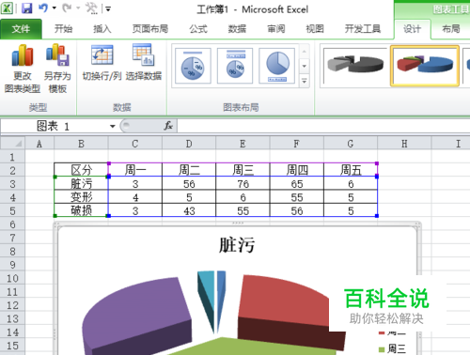Choose the second pie chart layout thumbnail
The image size is (470, 355).
point(235,66)
